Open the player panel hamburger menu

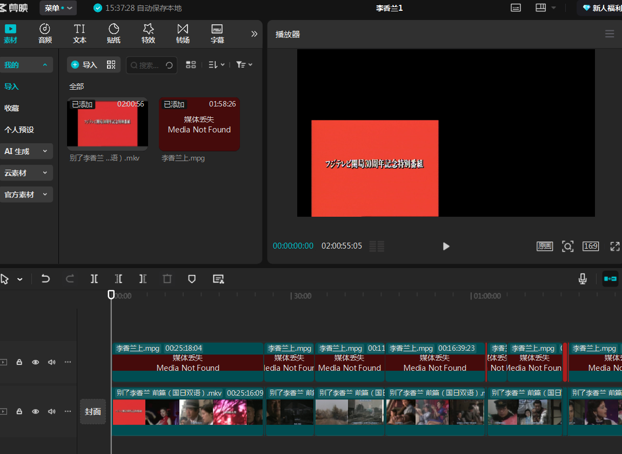[610, 34]
